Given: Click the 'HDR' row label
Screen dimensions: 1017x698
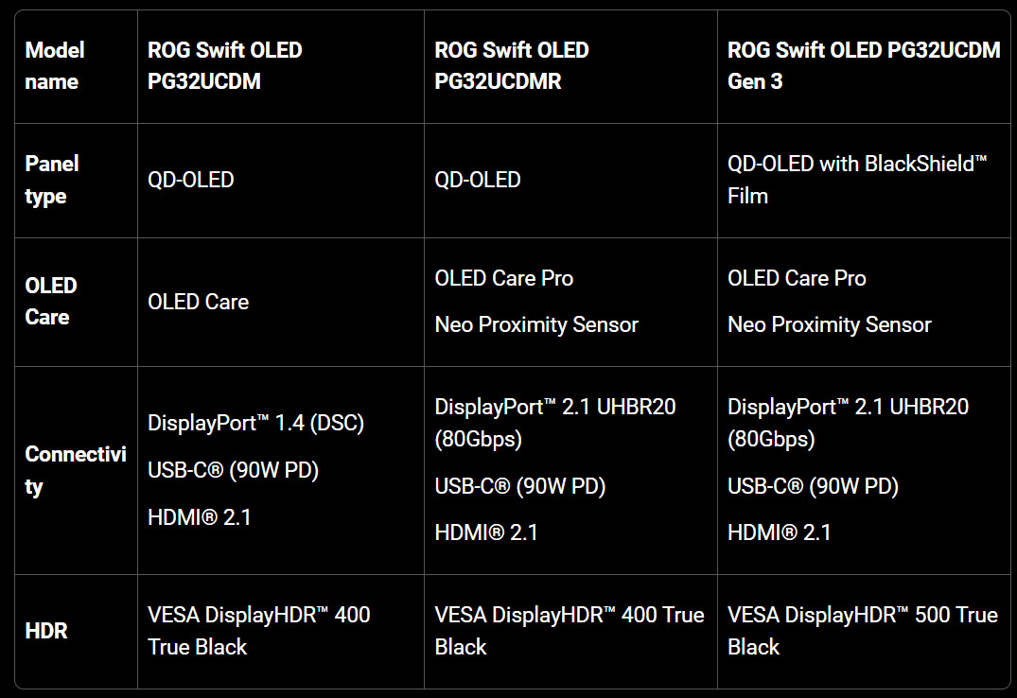Looking at the screenshot, I should point(46,630).
